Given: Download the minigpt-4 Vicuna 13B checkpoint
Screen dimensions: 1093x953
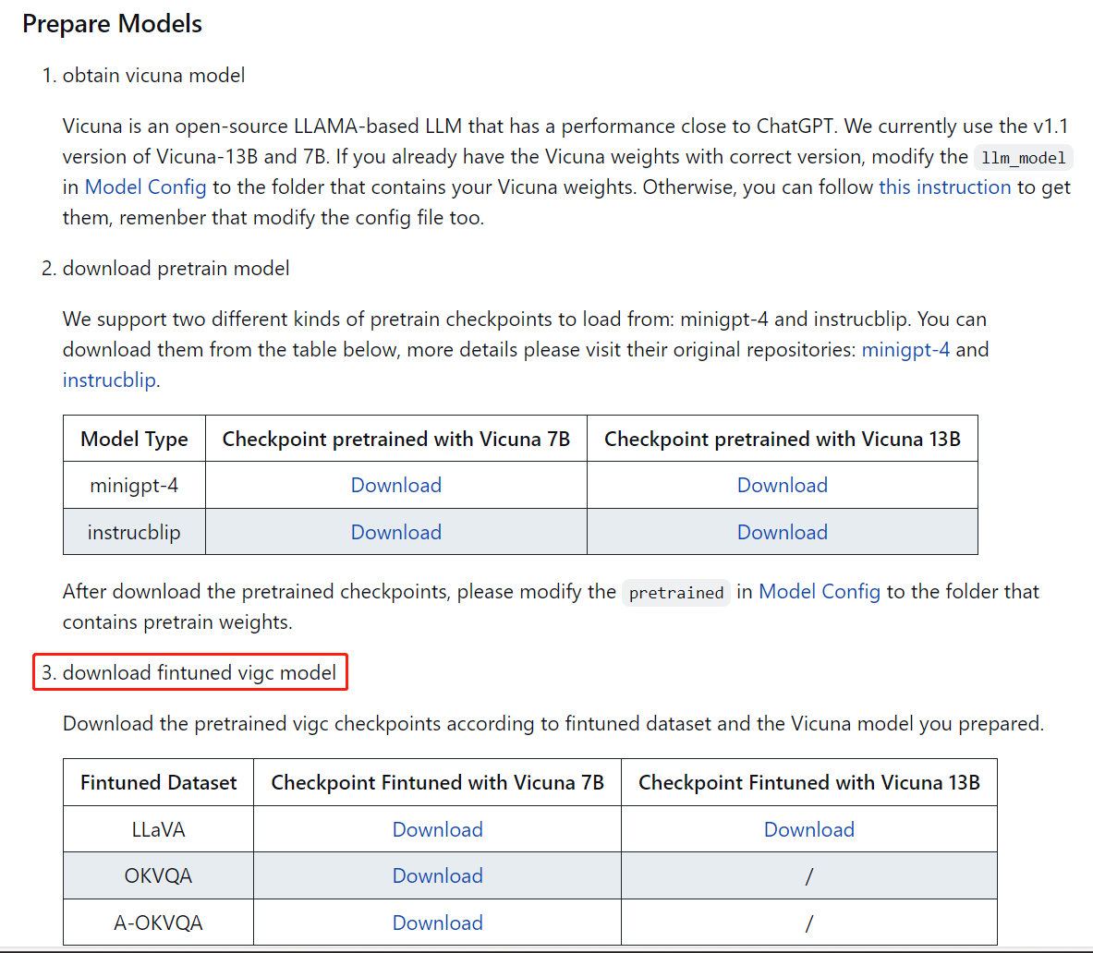Looking at the screenshot, I should pyautogui.click(x=782, y=484).
